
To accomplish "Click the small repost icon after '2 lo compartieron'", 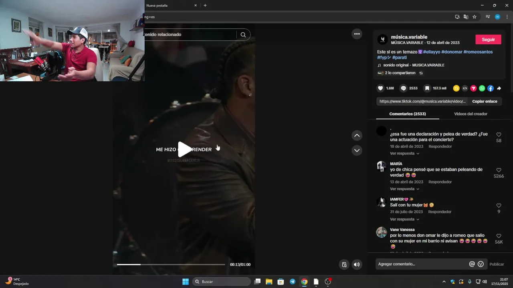I will pos(421,73).
